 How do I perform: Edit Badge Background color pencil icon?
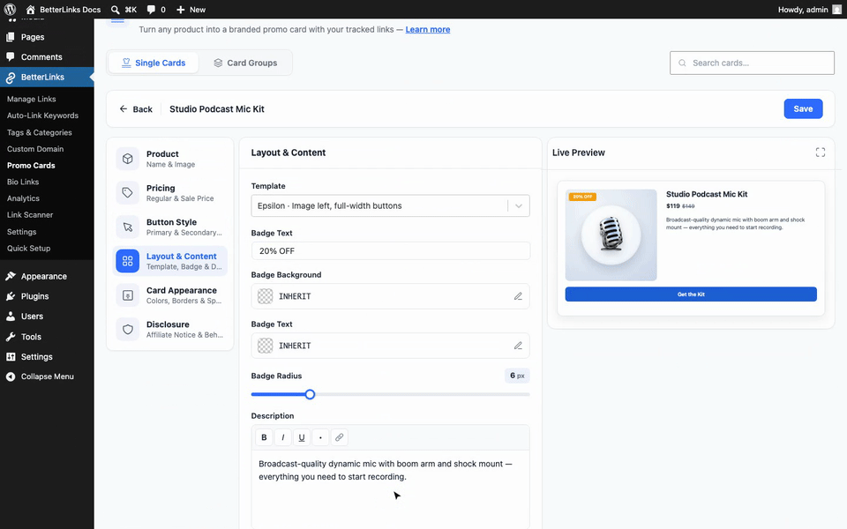click(518, 296)
